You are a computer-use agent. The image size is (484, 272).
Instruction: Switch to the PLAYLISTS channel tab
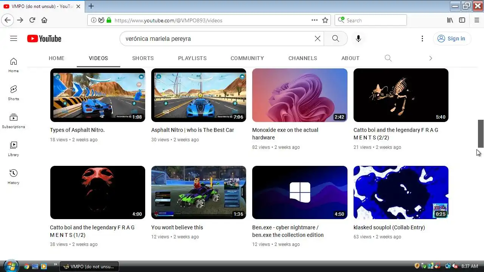(192, 58)
